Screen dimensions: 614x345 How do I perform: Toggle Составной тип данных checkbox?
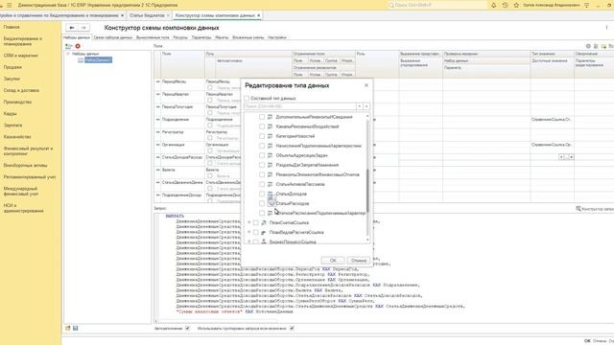coord(247,98)
